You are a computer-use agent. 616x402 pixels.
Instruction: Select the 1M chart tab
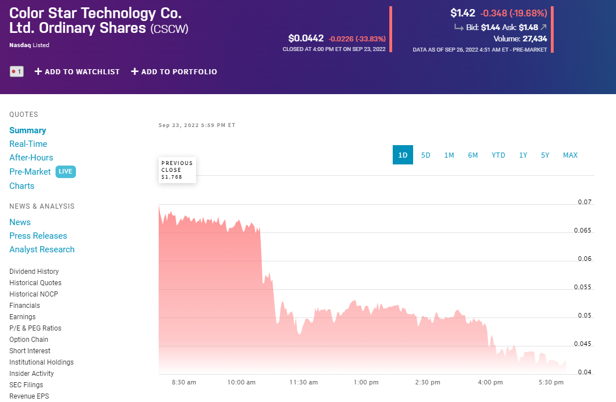pyautogui.click(x=449, y=155)
